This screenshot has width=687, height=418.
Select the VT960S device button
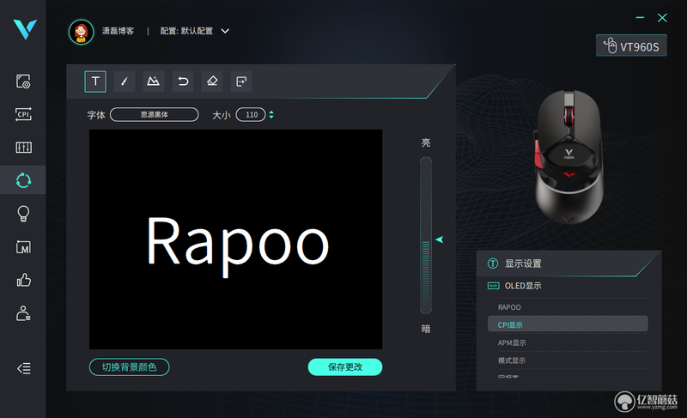click(631, 45)
